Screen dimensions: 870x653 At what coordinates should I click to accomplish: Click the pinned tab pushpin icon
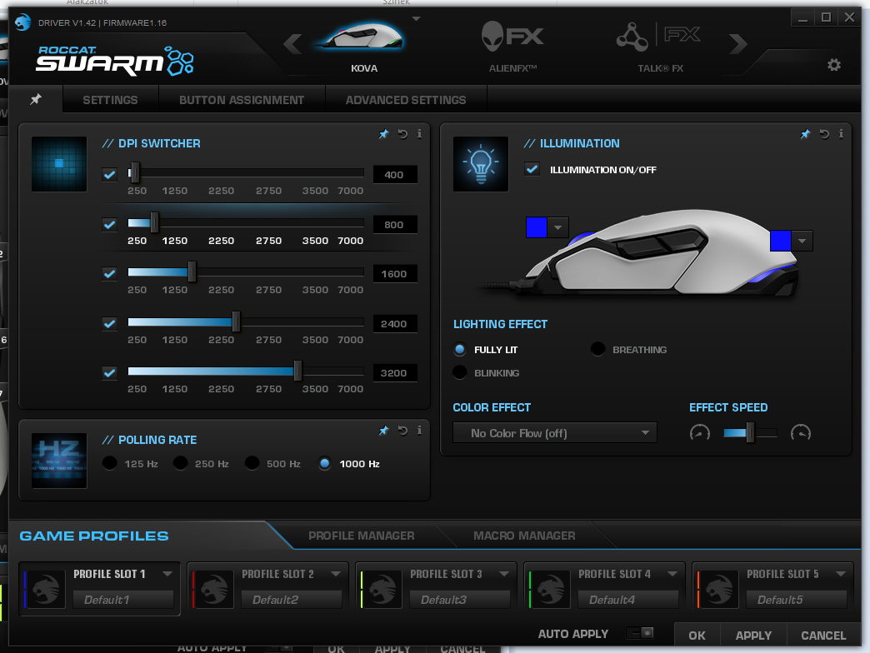pyautogui.click(x=36, y=99)
